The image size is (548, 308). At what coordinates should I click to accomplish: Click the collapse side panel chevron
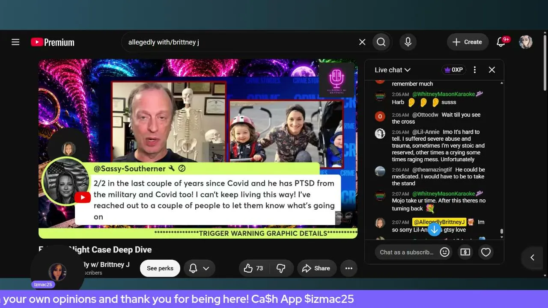tap(533, 257)
